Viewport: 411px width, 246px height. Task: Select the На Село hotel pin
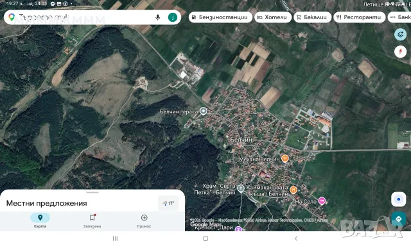(x=322, y=201)
